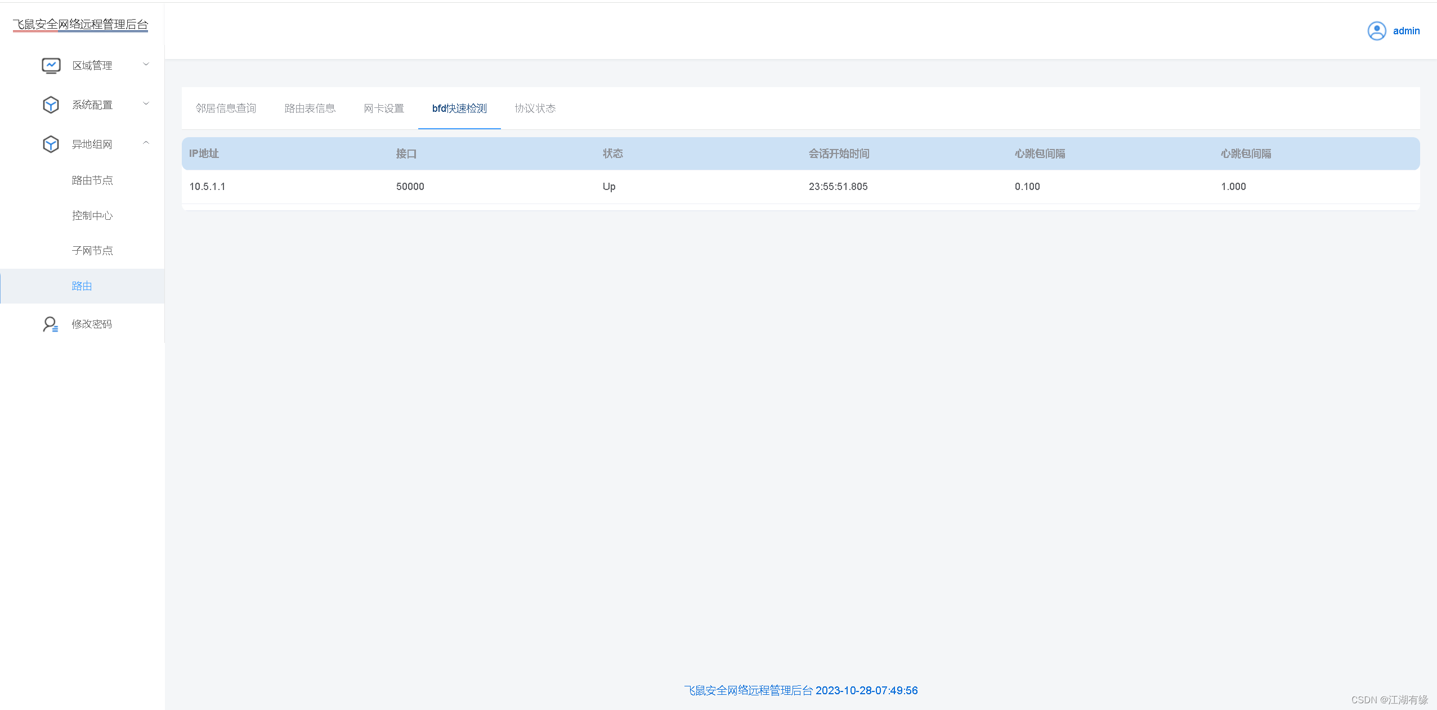Expand the 区域管理 menu chevron
1437x710 pixels.
click(146, 65)
